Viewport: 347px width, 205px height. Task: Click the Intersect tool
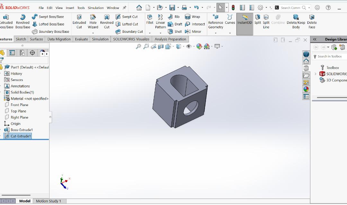(195, 24)
